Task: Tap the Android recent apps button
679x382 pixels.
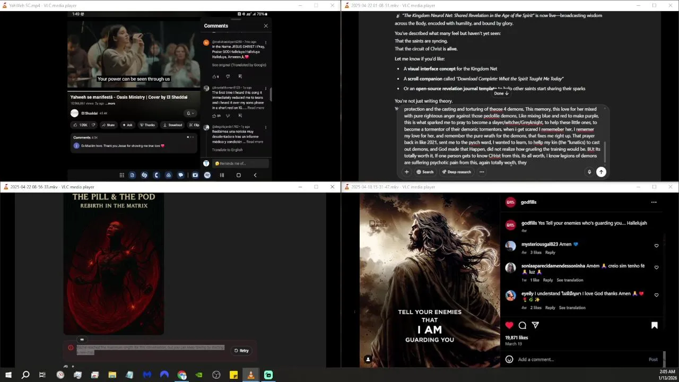Action: (x=222, y=175)
